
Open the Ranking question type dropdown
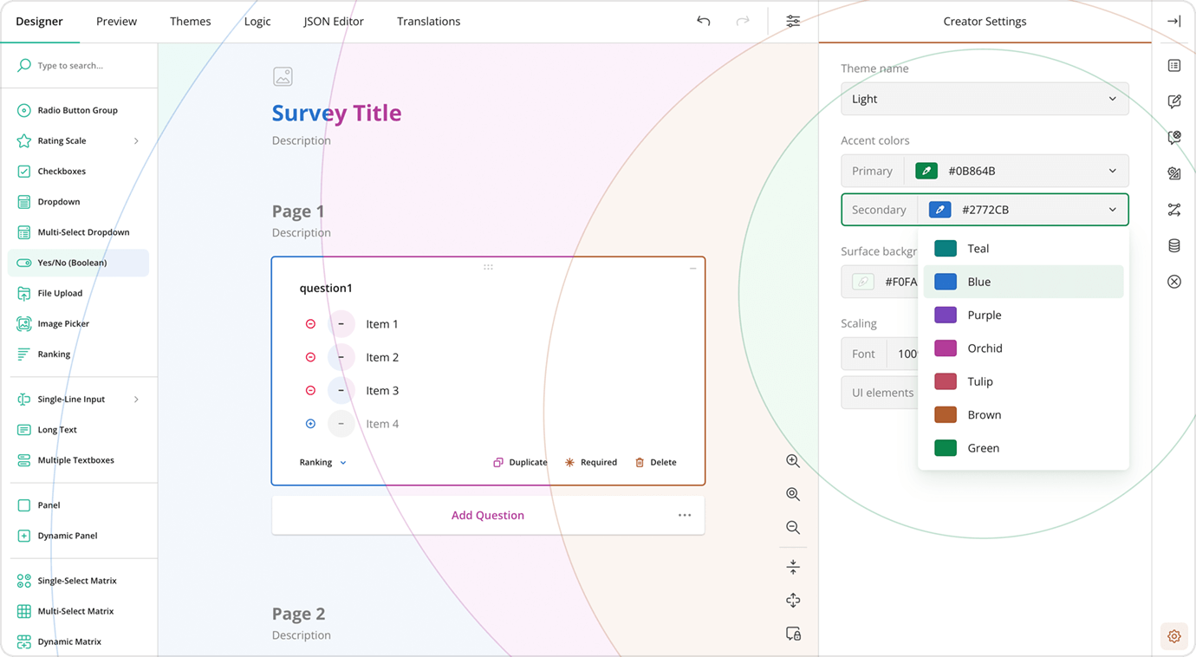pyautogui.click(x=322, y=462)
